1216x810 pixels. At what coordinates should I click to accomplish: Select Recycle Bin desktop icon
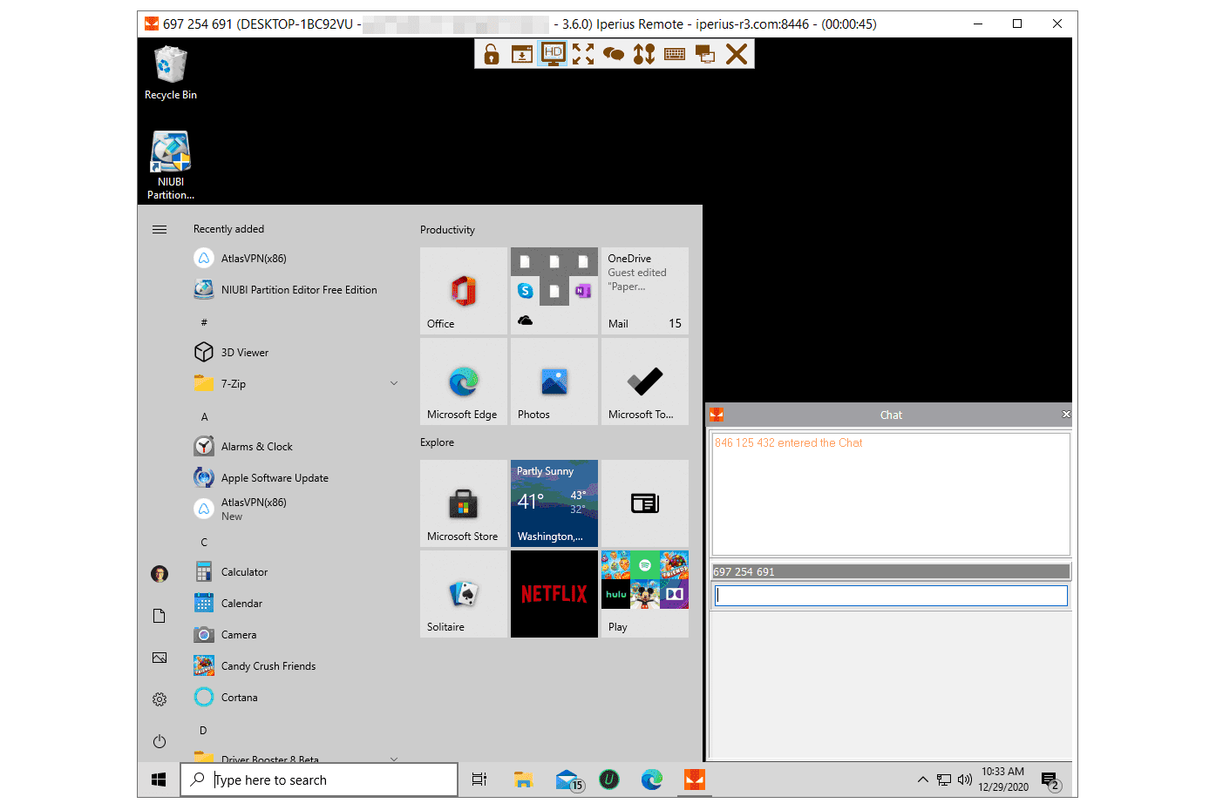(171, 73)
